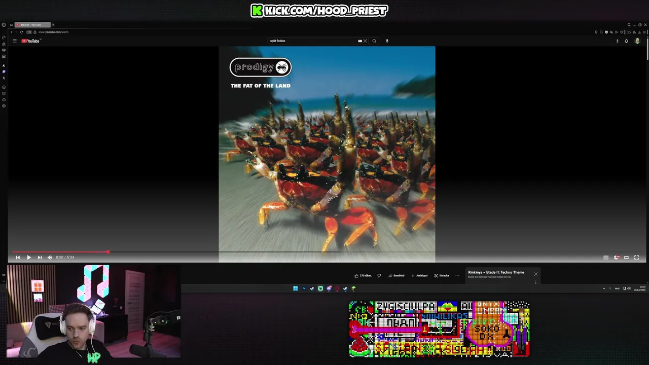The height and width of the screenshot is (365, 649).
Task: Toggle ad blocker shield icon in toolbar
Action: (x=606, y=32)
